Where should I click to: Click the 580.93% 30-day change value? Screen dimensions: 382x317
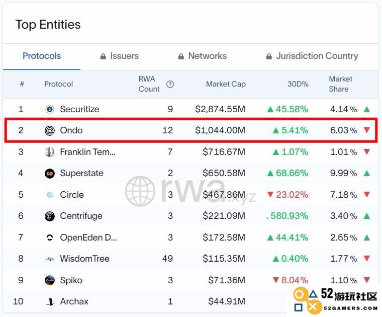pyautogui.click(x=289, y=216)
